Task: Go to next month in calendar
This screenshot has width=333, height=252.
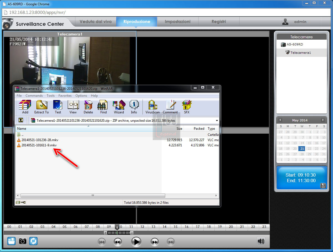Action: pyautogui.click(x=323, y=120)
